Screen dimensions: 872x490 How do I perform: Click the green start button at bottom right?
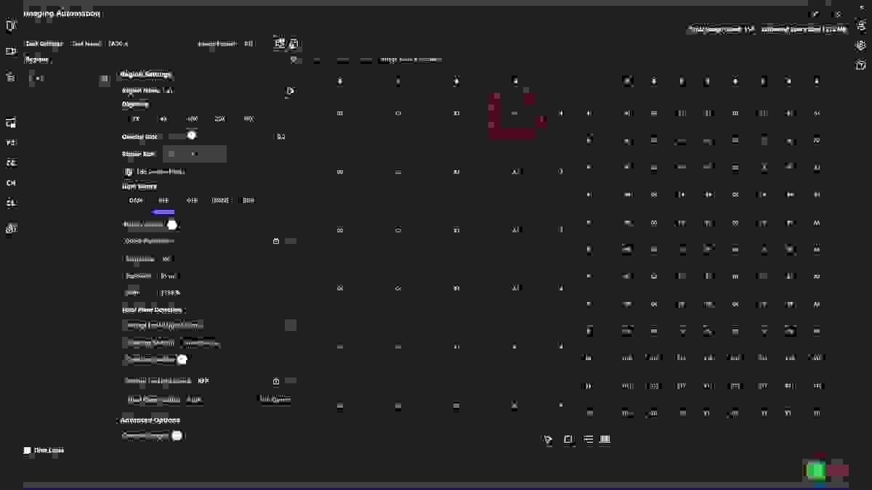tap(816, 470)
